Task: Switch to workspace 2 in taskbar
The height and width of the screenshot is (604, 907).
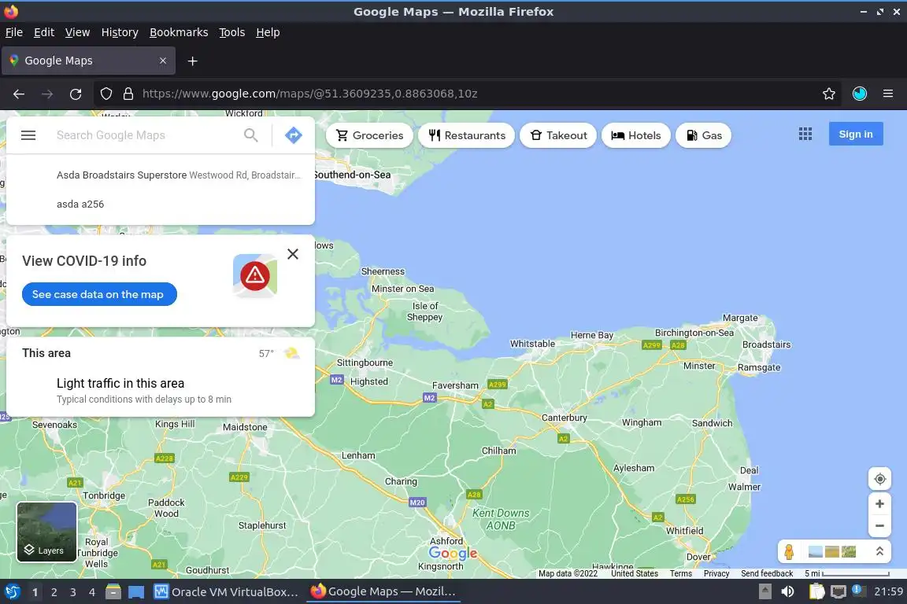Action: pos(54,592)
